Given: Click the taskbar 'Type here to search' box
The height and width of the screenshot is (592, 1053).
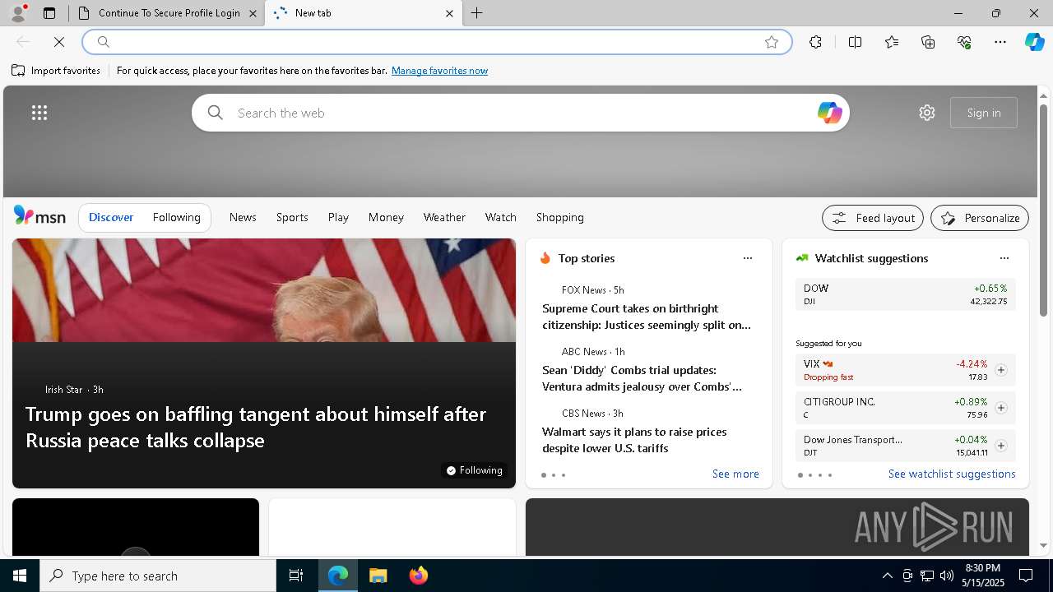Looking at the screenshot, I should point(158,576).
